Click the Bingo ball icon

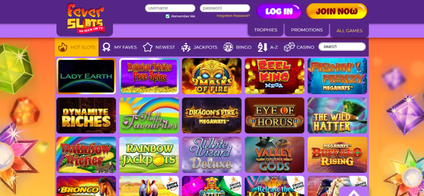(228, 47)
